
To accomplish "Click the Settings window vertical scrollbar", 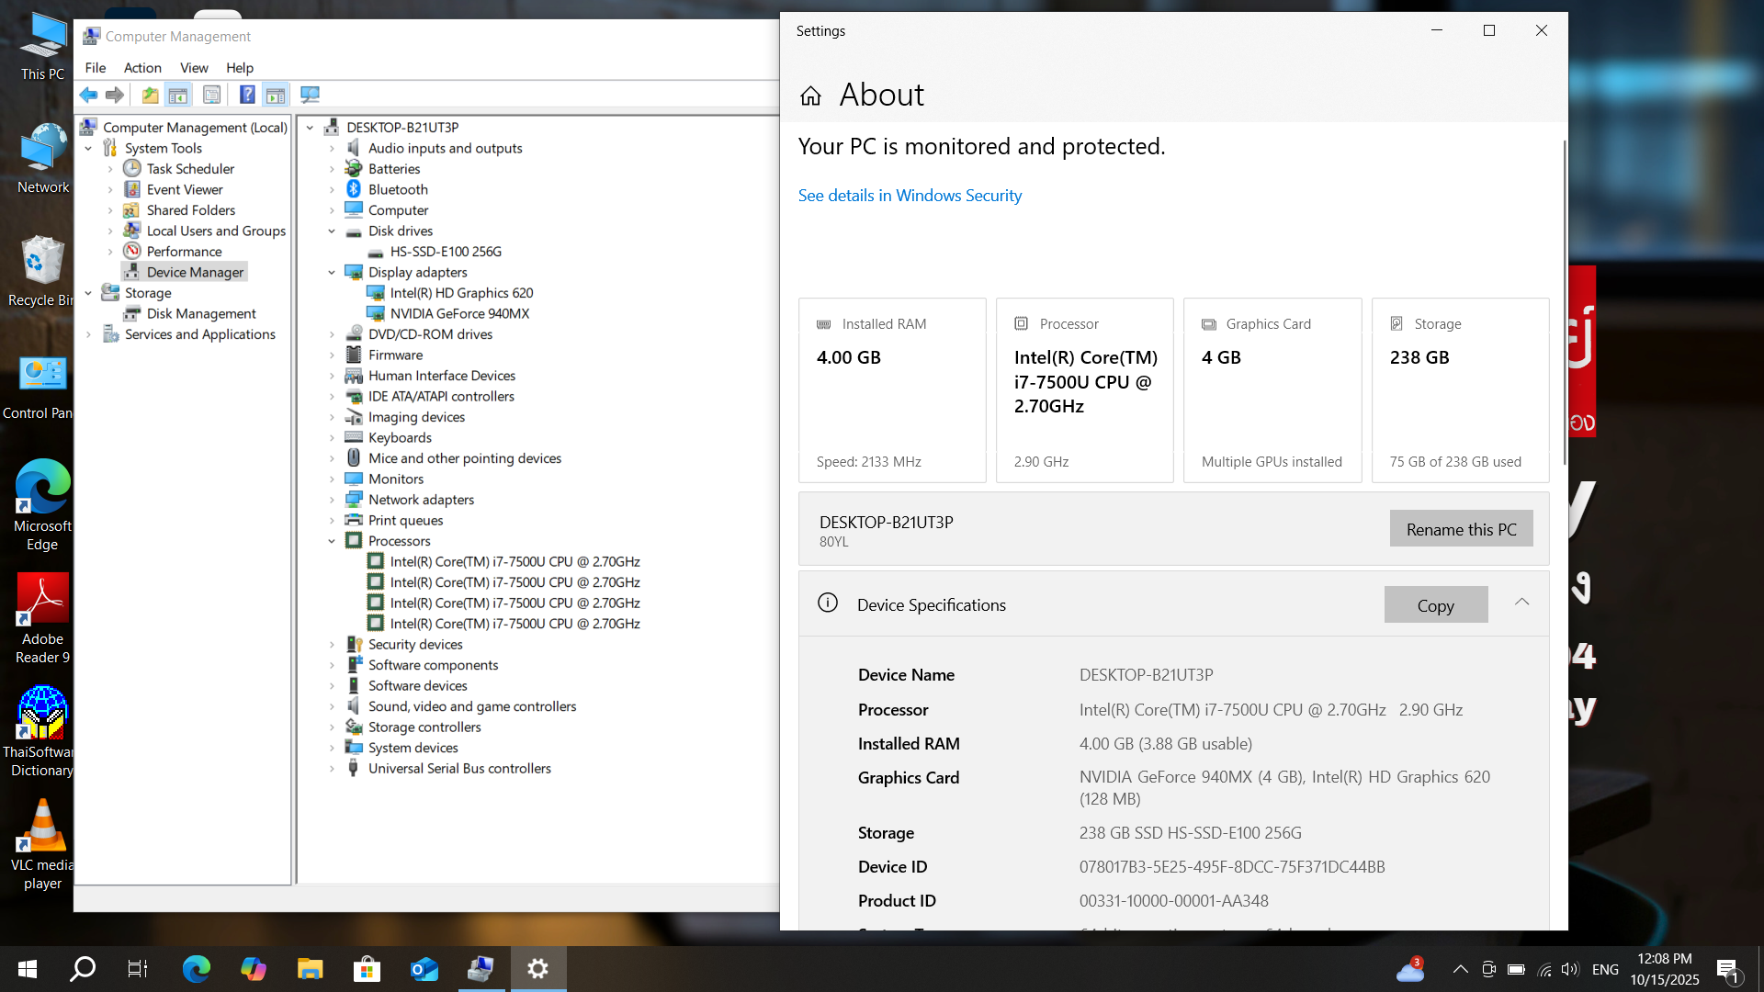I will click(1564, 303).
